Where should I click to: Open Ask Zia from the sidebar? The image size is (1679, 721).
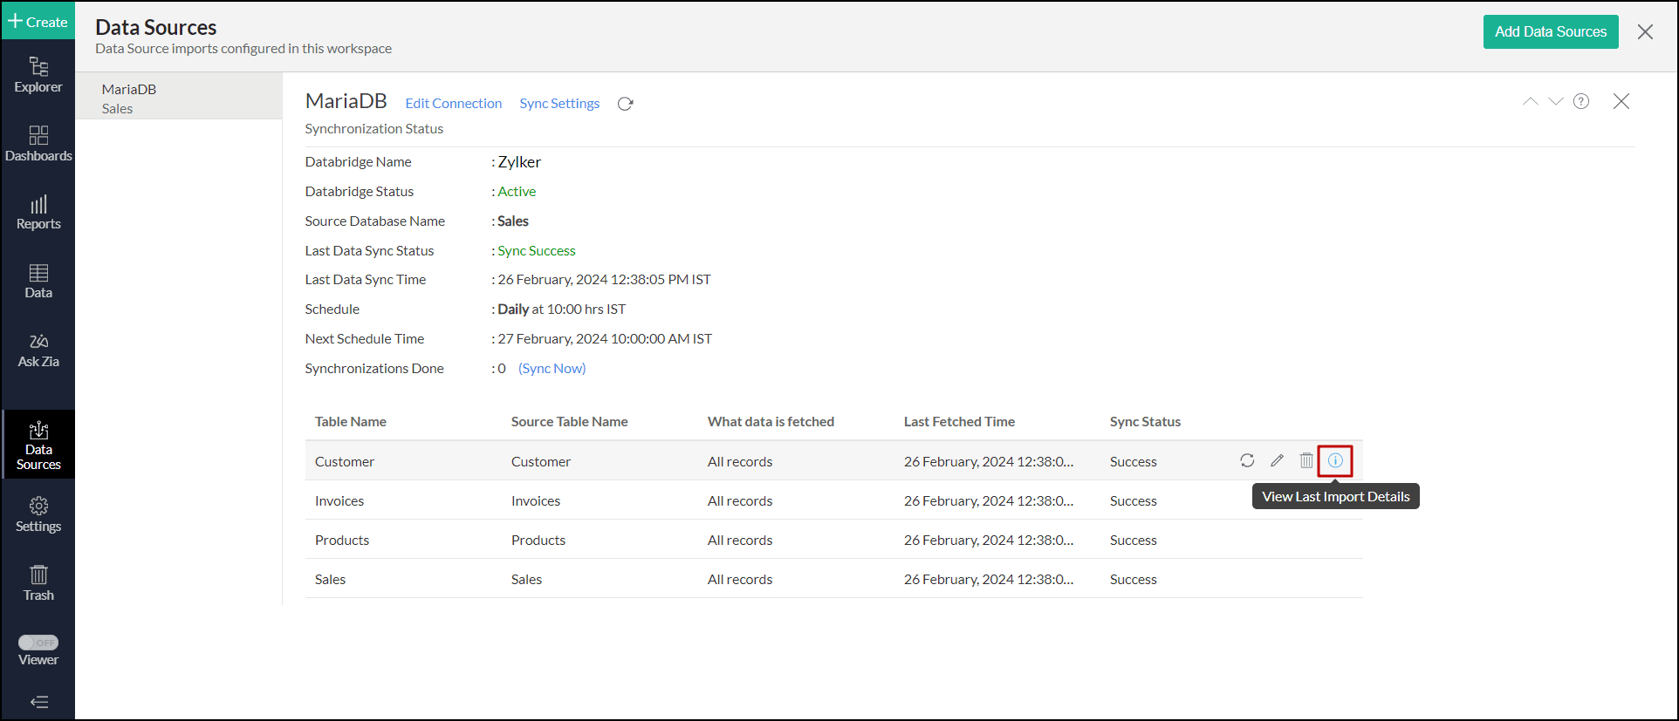coord(38,350)
